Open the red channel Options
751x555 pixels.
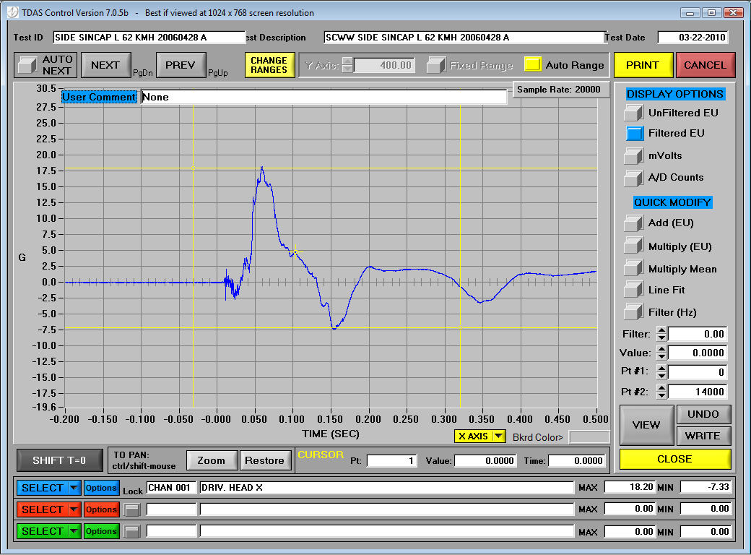click(x=102, y=509)
